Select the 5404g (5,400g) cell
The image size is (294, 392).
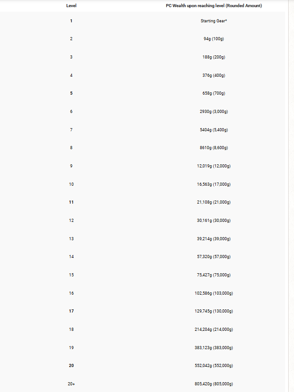pos(214,130)
